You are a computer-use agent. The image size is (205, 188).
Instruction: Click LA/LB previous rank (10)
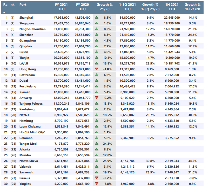coord(13,64)
